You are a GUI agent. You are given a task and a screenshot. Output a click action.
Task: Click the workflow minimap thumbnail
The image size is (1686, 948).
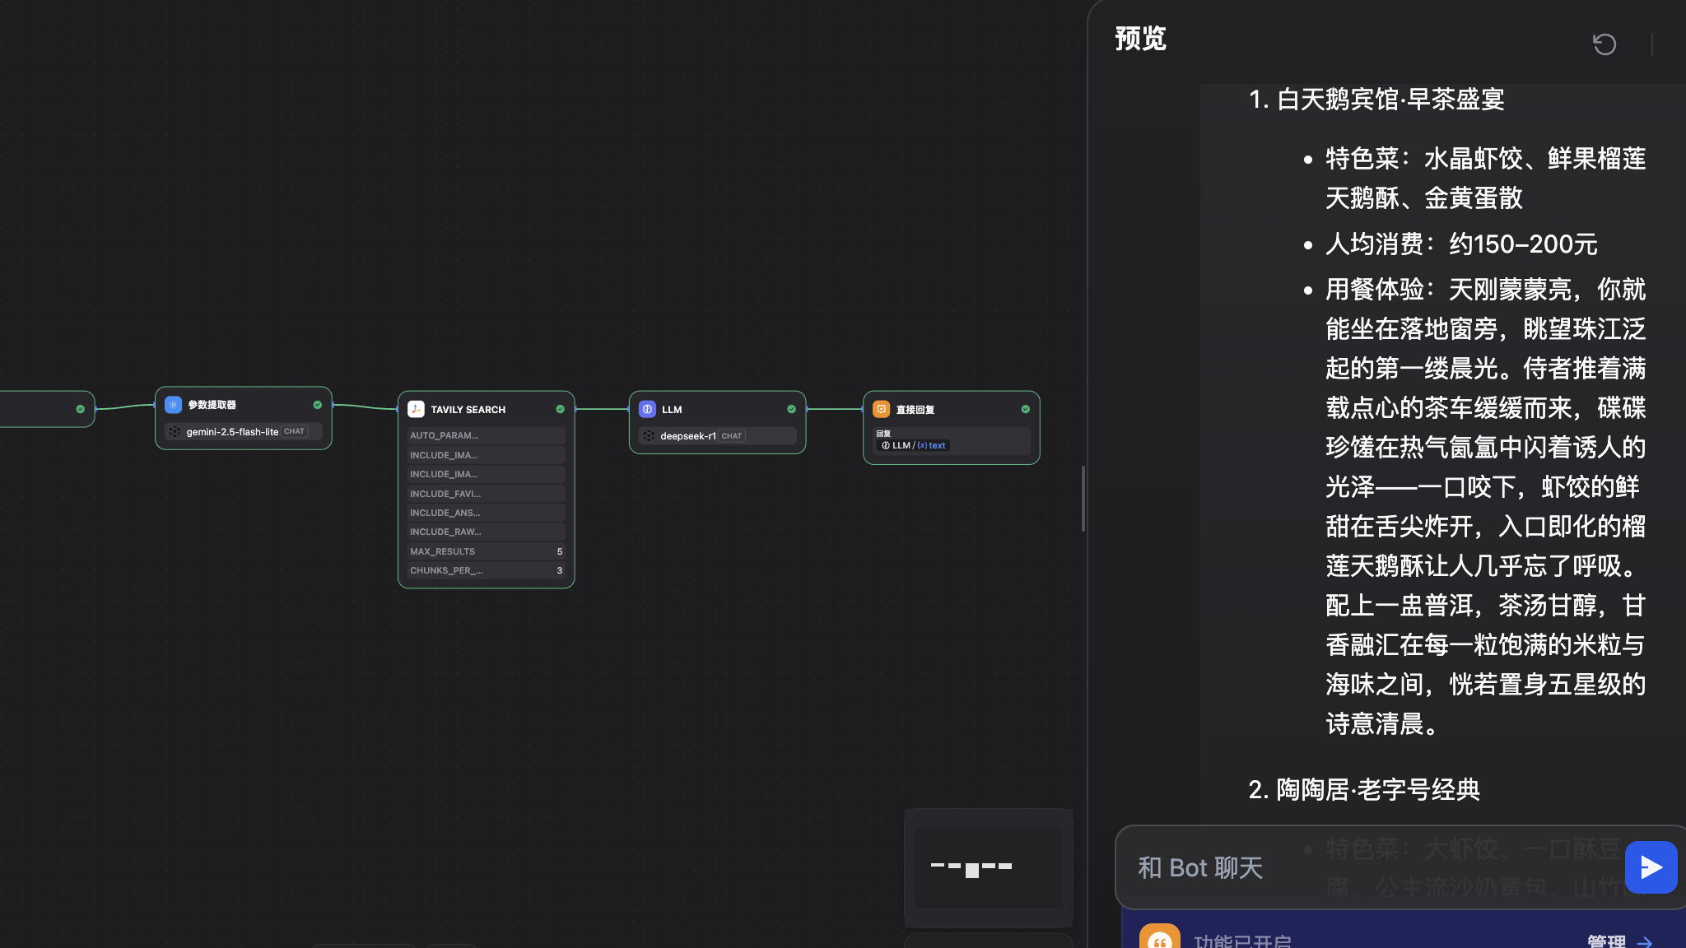tap(988, 867)
